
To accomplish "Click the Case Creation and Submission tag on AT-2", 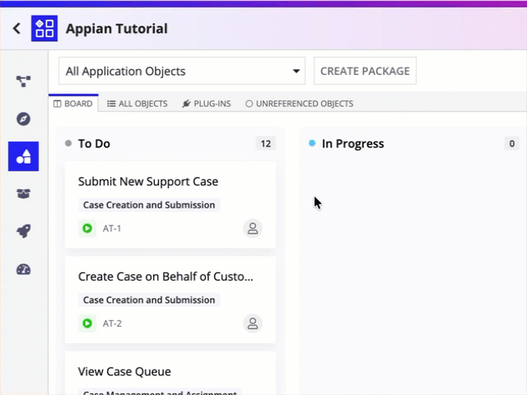I will [149, 300].
